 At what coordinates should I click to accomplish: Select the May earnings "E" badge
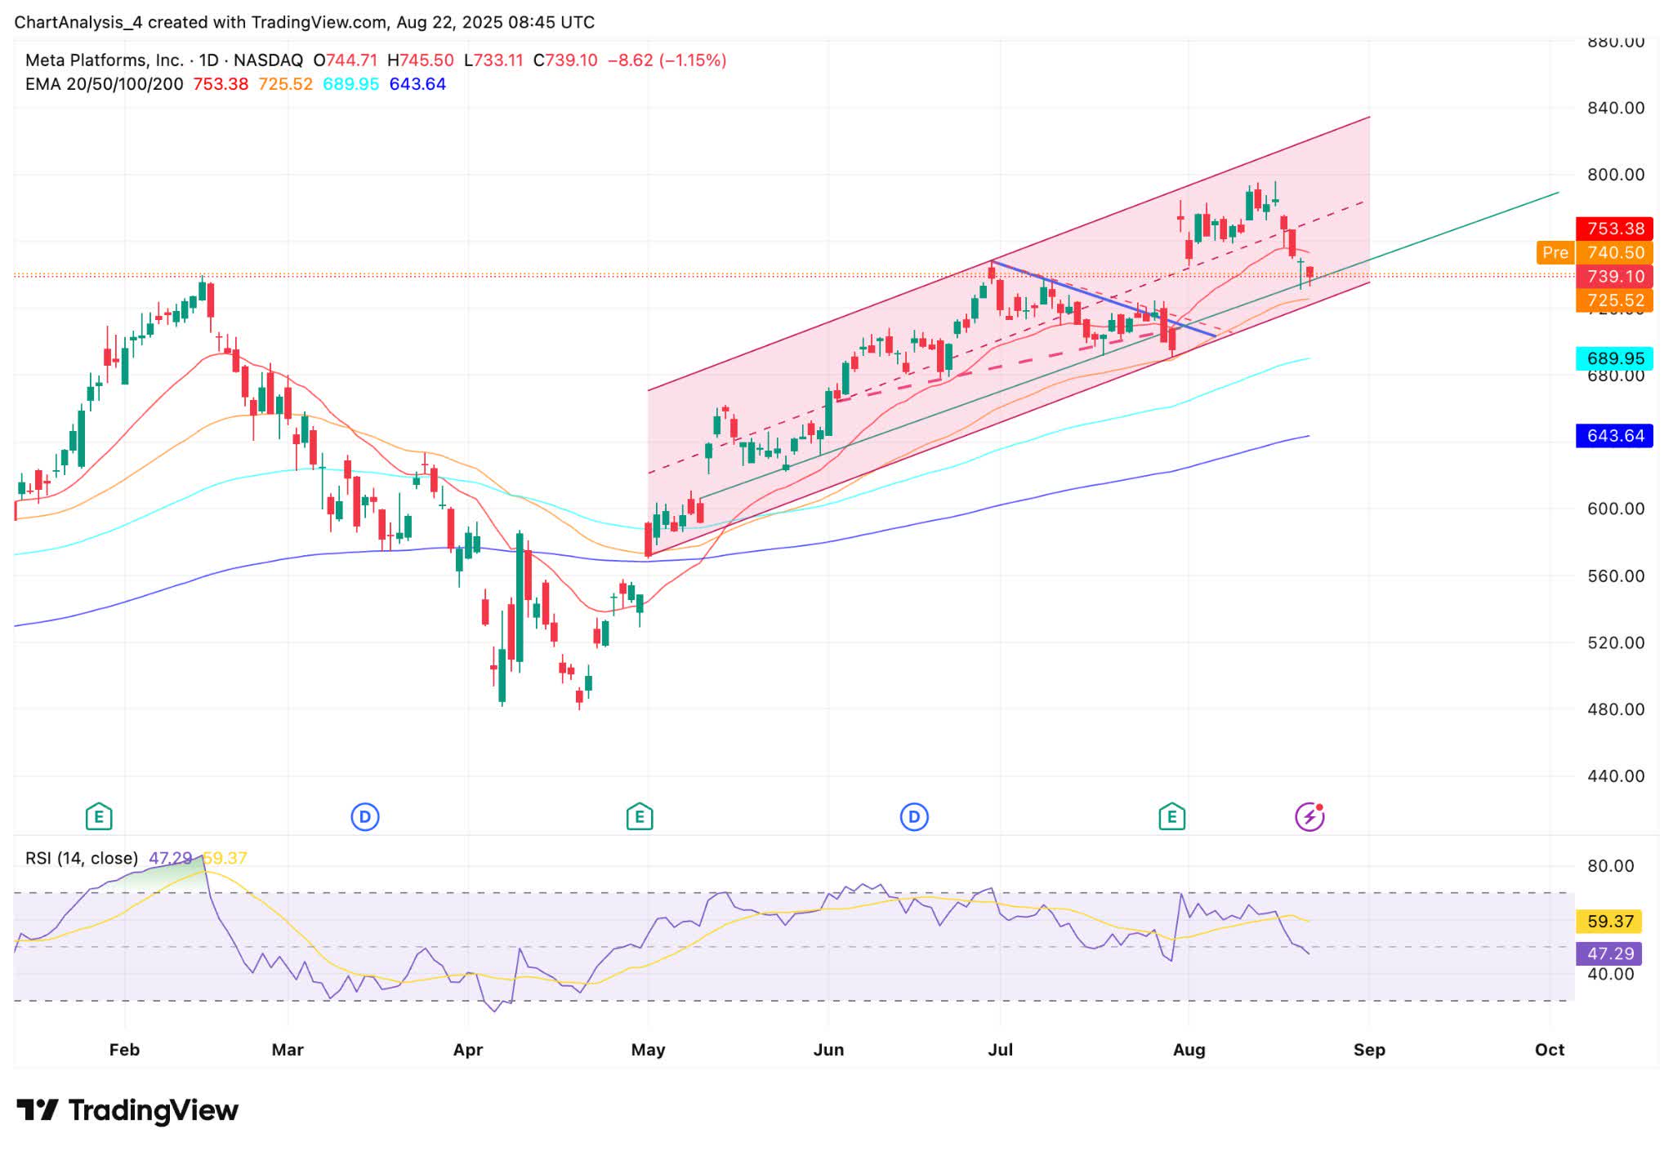[640, 815]
